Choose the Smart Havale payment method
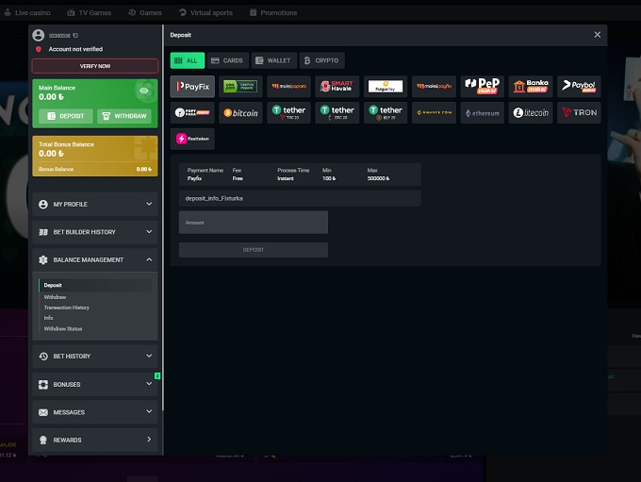The width and height of the screenshot is (641, 482). [x=337, y=87]
